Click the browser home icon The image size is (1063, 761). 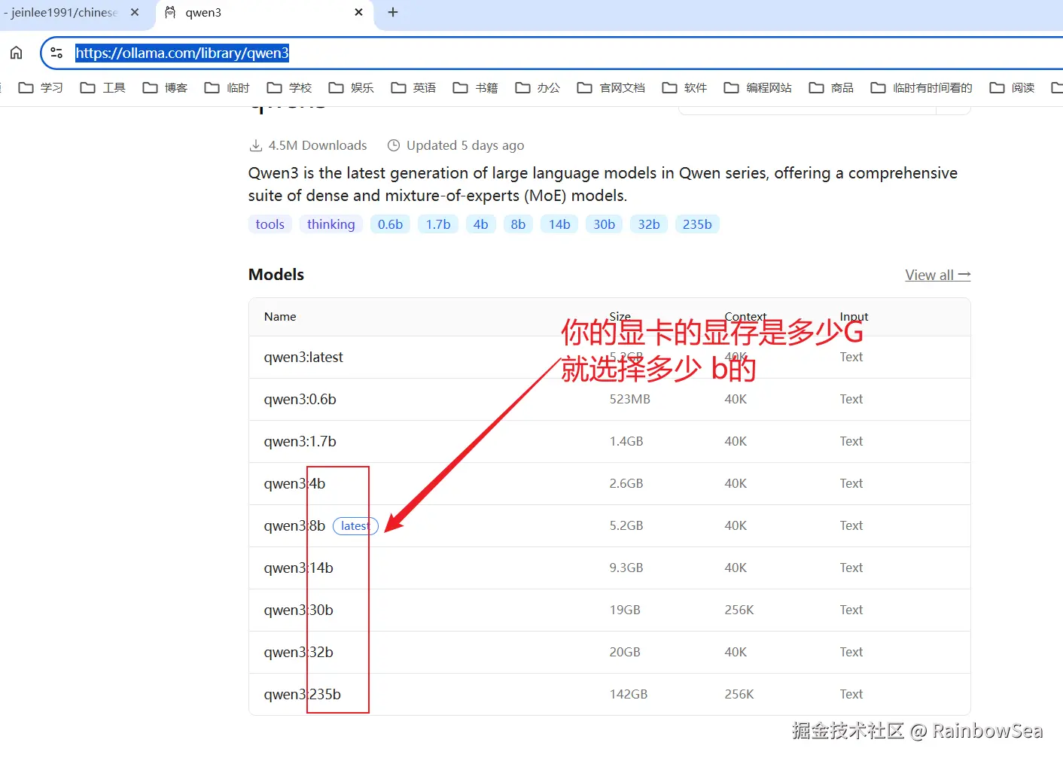click(16, 53)
